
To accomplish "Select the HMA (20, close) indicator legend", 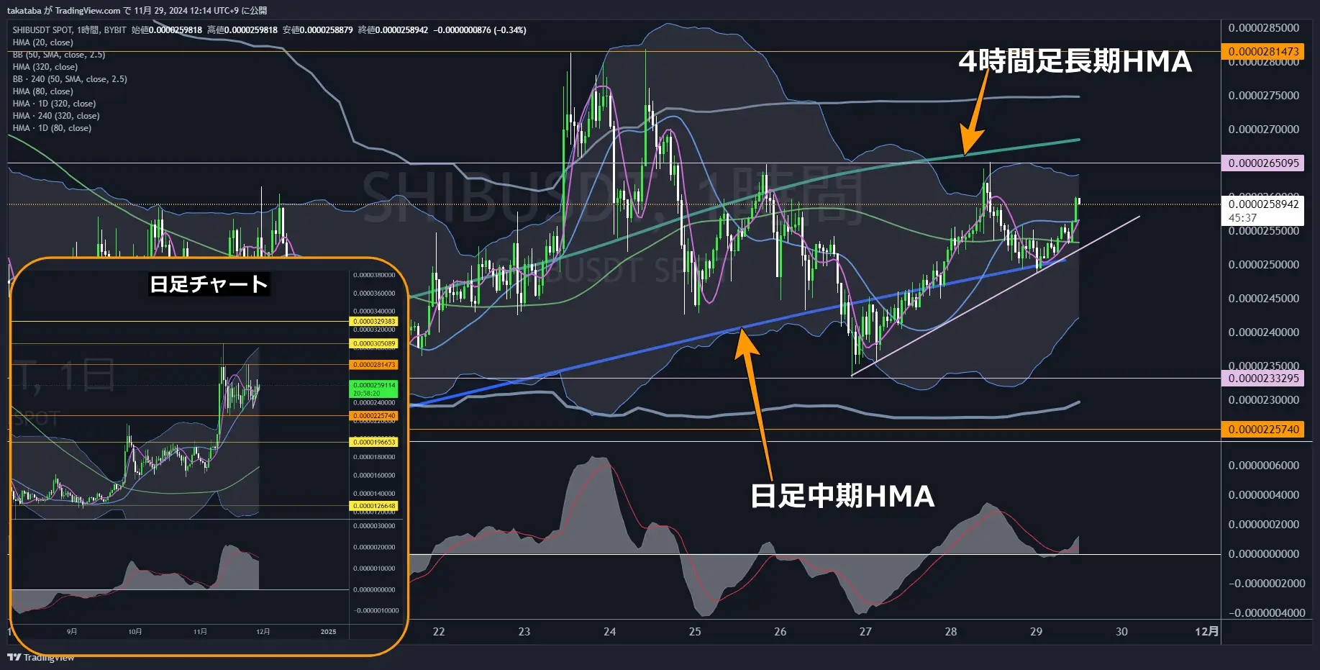I will point(42,42).
